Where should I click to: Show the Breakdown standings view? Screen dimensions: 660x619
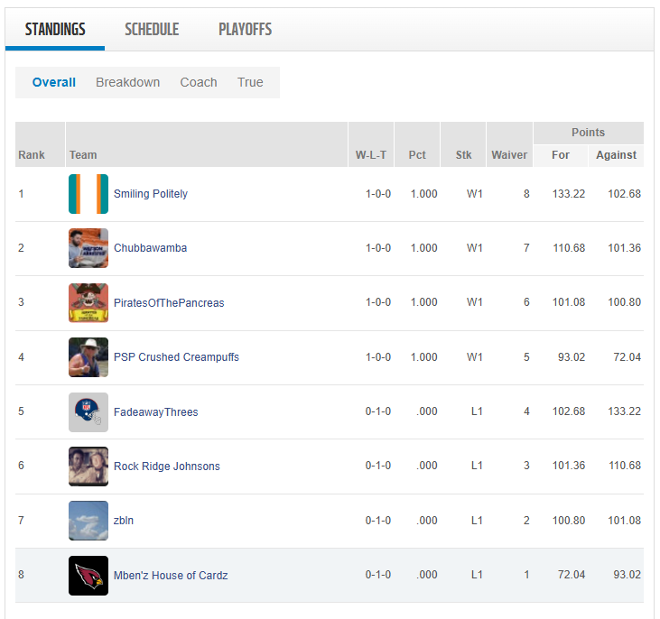click(127, 82)
